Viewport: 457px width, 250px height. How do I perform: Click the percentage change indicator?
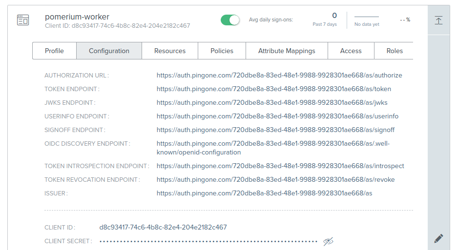point(405,20)
